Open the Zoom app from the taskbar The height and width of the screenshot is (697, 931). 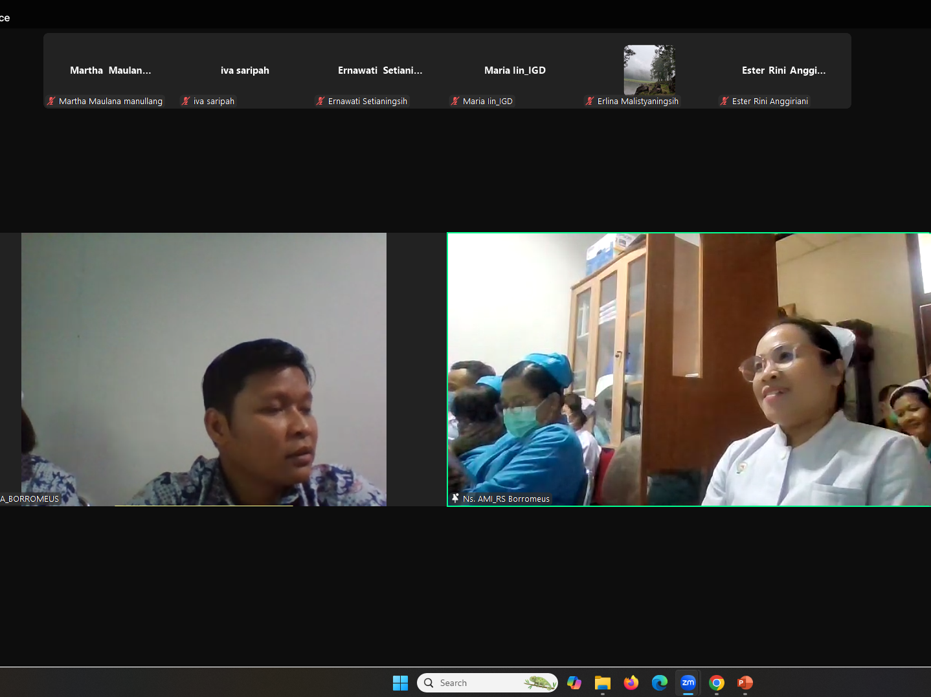pyautogui.click(x=688, y=683)
